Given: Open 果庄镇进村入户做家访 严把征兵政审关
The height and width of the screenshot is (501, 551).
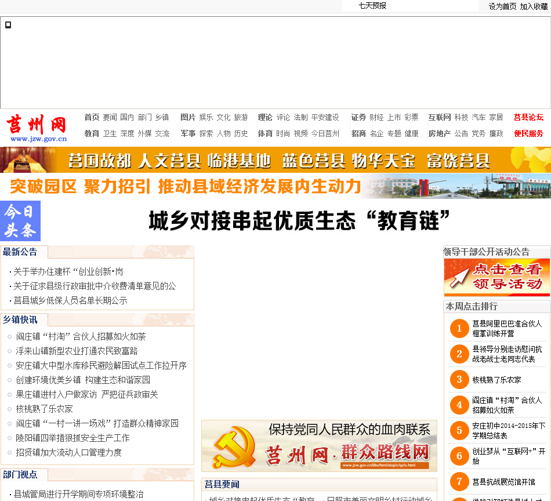Looking at the screenshot, I should point(87,394).
